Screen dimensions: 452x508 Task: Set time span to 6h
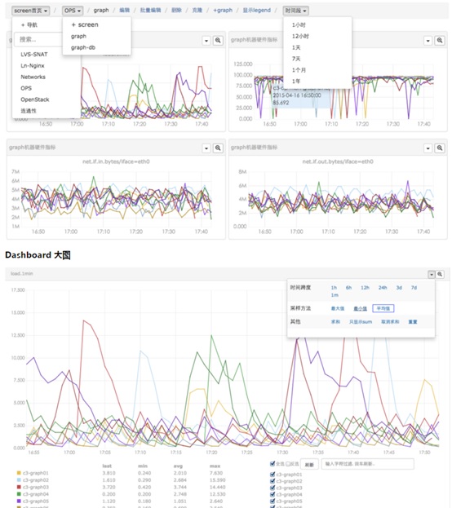point(348,288)
